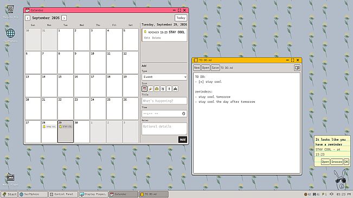The image size is (353, 198).
Task: Click the 'September 2026' month heading
Action: (x=46, y=18)
